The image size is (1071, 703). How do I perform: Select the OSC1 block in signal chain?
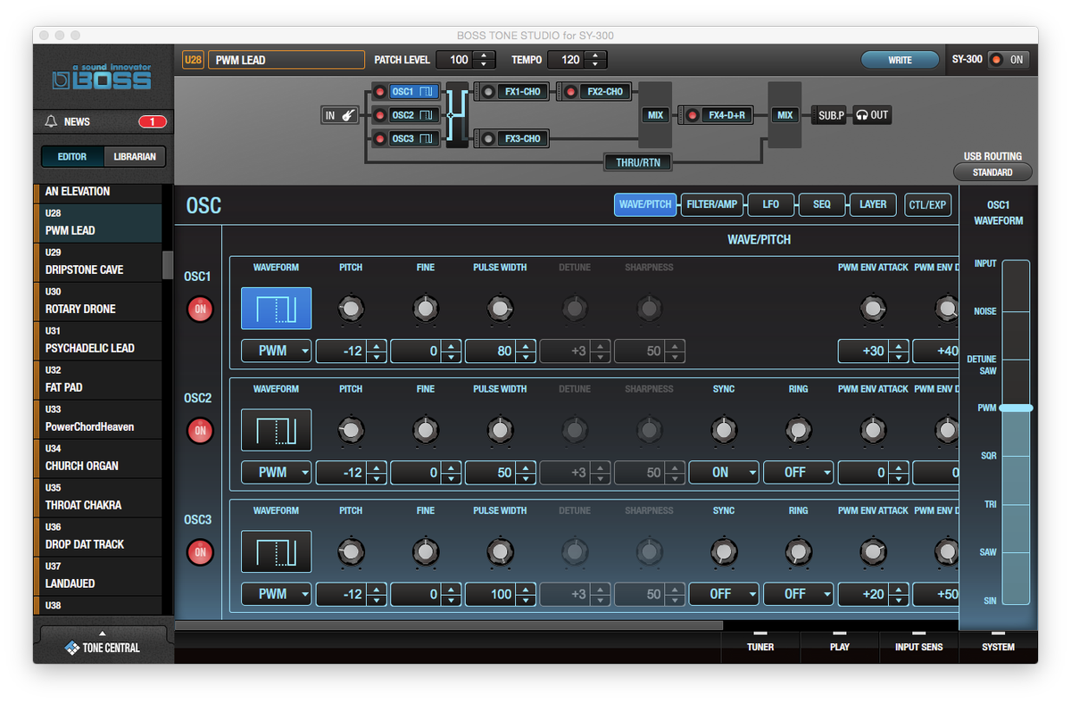tap(415, 92)
